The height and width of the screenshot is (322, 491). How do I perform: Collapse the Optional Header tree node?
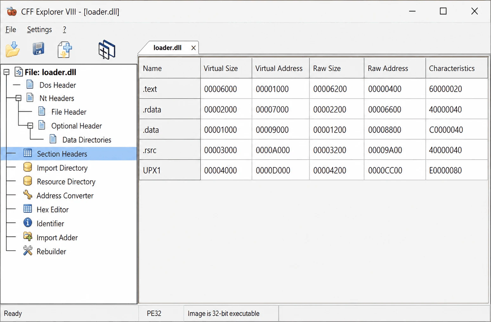[30, 126]
